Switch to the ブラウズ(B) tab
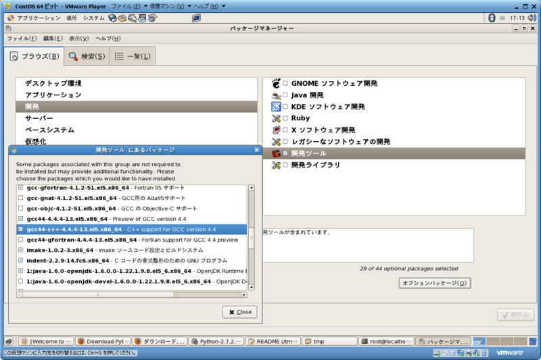541x360 pixels. point(34,56)
